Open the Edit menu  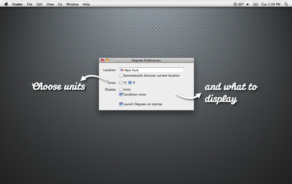pos(39,4)
